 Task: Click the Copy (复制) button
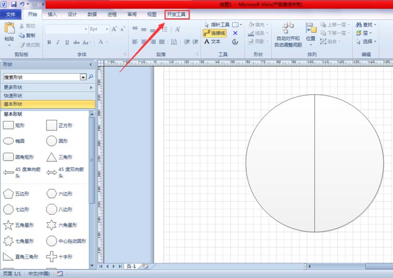pyautogui.click(x=27, y=35)
